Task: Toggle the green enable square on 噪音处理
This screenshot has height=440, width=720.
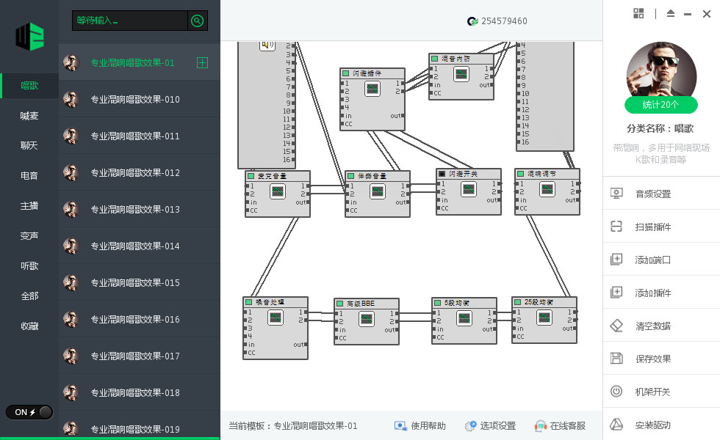Action: [249, 302]
